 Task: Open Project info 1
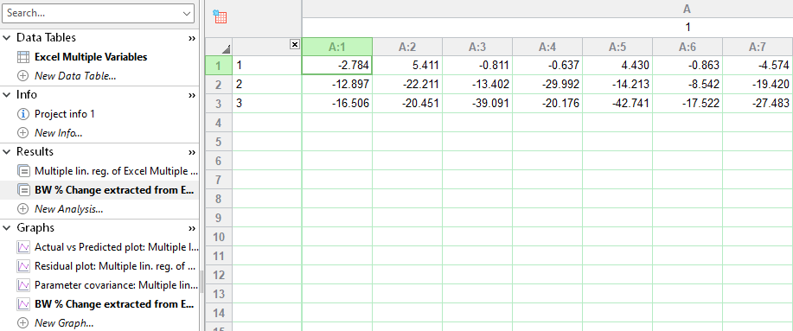pyautogui.click(x=65, y=114)
